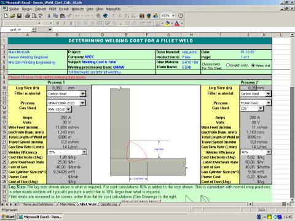Switch to the Update Log sheet tab
The height and width of the screenshot is (221, 295).
click(109, 204)
